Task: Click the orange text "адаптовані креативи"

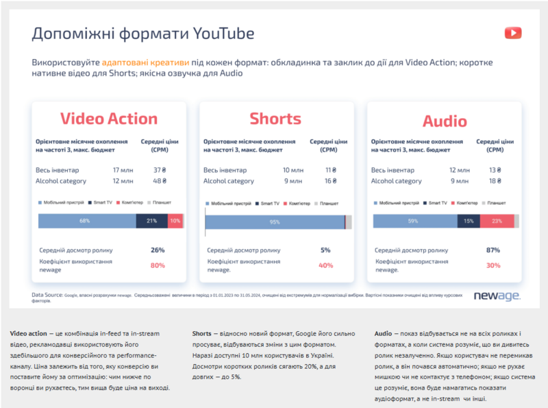Action: point(145,62)
